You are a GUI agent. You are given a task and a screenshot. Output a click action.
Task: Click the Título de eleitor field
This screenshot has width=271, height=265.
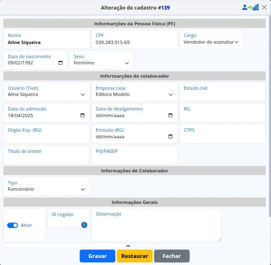(47, 155)
